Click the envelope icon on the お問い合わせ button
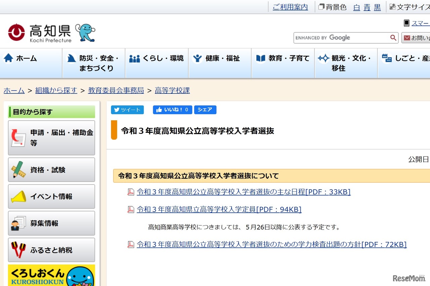Viewport: 430px width, 286px height. 407,38
